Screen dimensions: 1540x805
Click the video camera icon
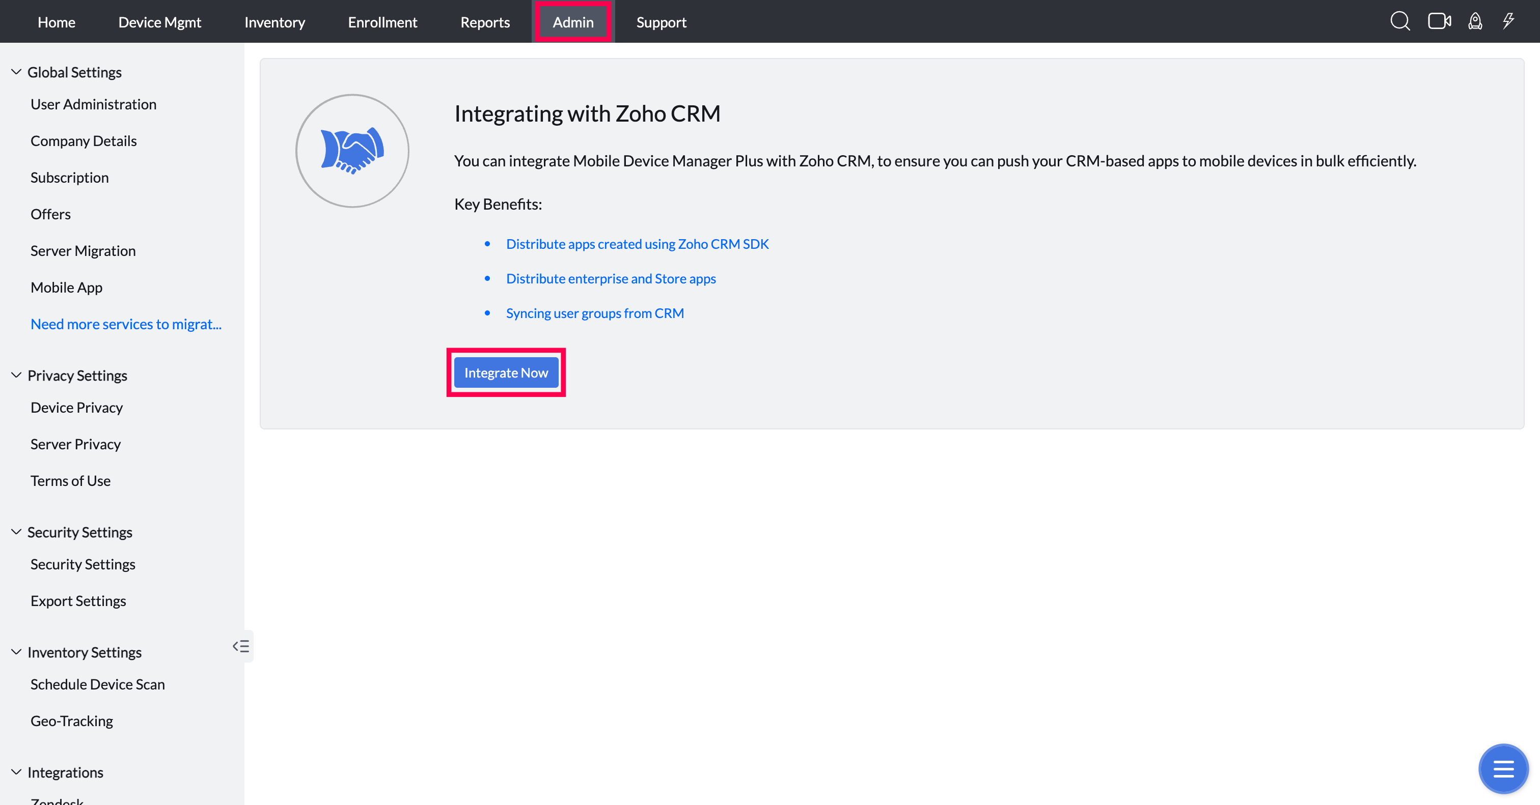[x=1439, y=21]
